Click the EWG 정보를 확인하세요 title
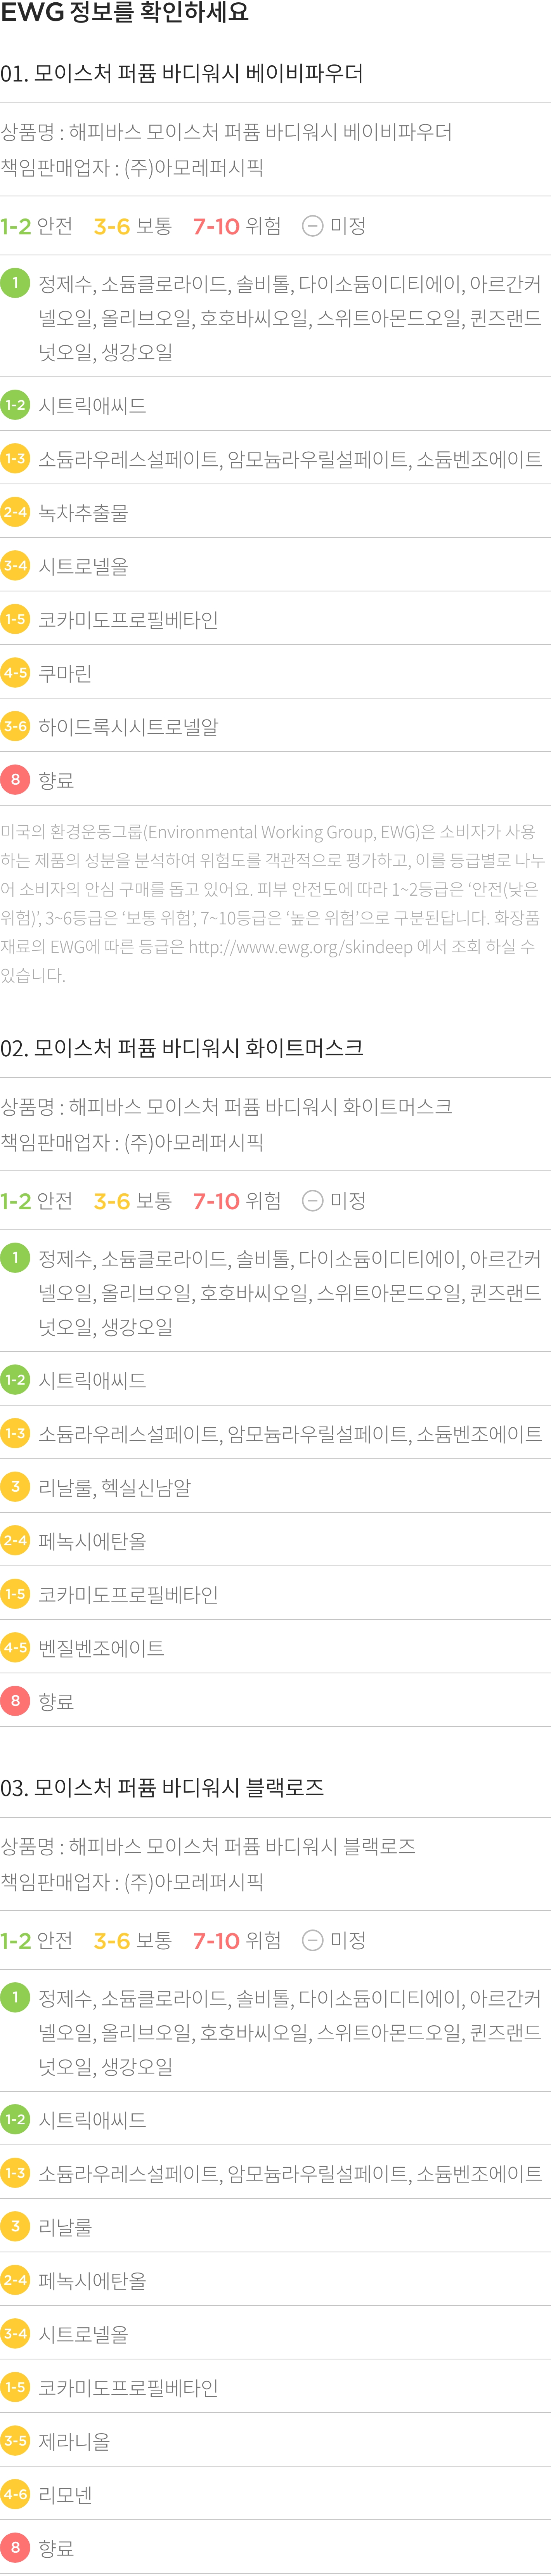Viewport: 551px width, 2576px height. 125,13
